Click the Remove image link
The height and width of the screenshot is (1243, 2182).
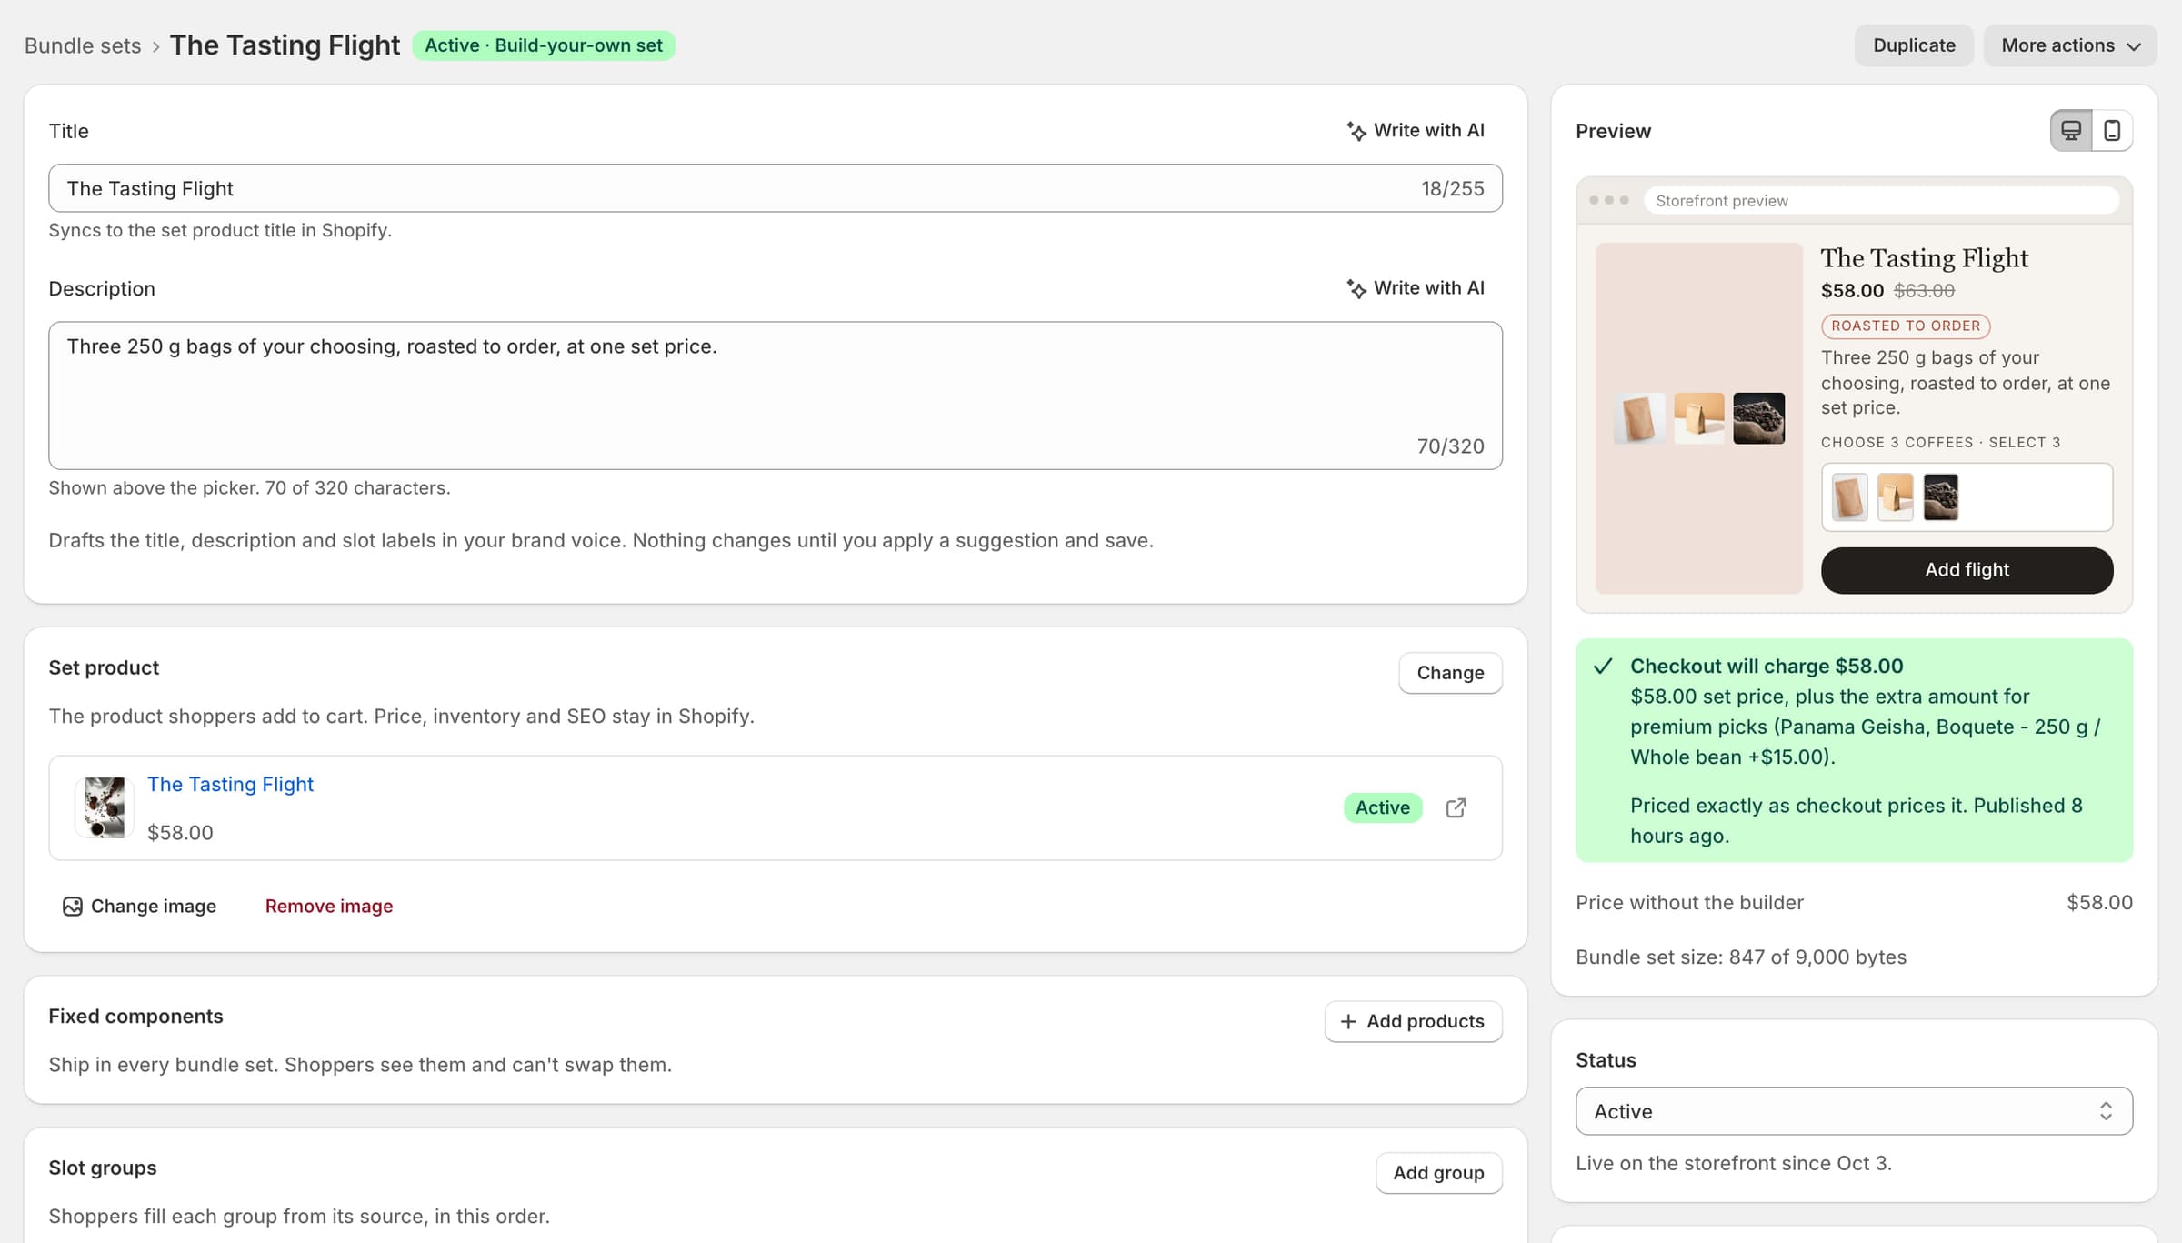click(x=329, y=906)
